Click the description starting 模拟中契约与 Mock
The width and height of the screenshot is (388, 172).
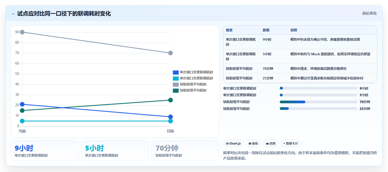(330, 54)
